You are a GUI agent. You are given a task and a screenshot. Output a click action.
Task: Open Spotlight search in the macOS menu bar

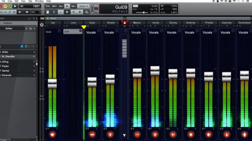tap(243, 1)
